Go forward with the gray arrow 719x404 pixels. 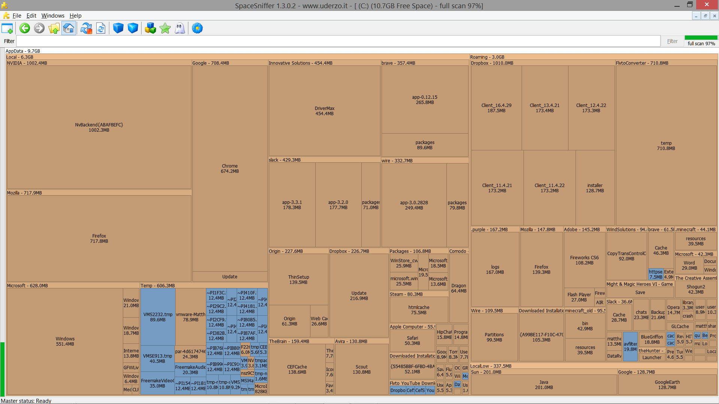pos(39,28)
